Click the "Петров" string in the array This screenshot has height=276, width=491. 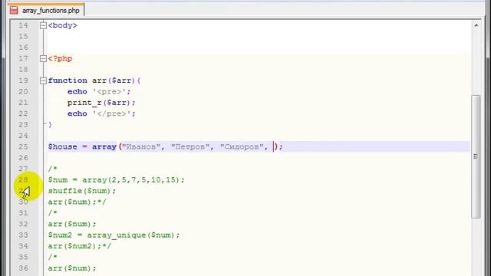click(x=190, y=146)
